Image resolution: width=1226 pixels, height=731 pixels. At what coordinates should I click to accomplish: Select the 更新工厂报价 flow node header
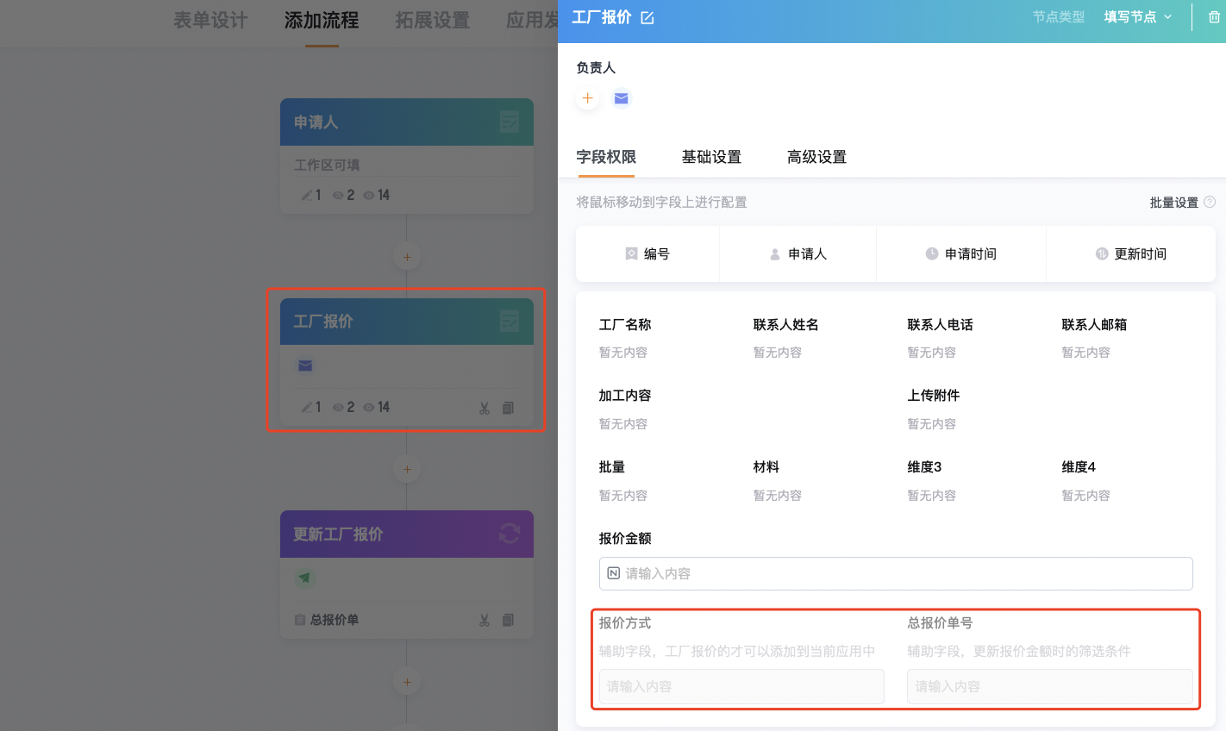point(407,534)
